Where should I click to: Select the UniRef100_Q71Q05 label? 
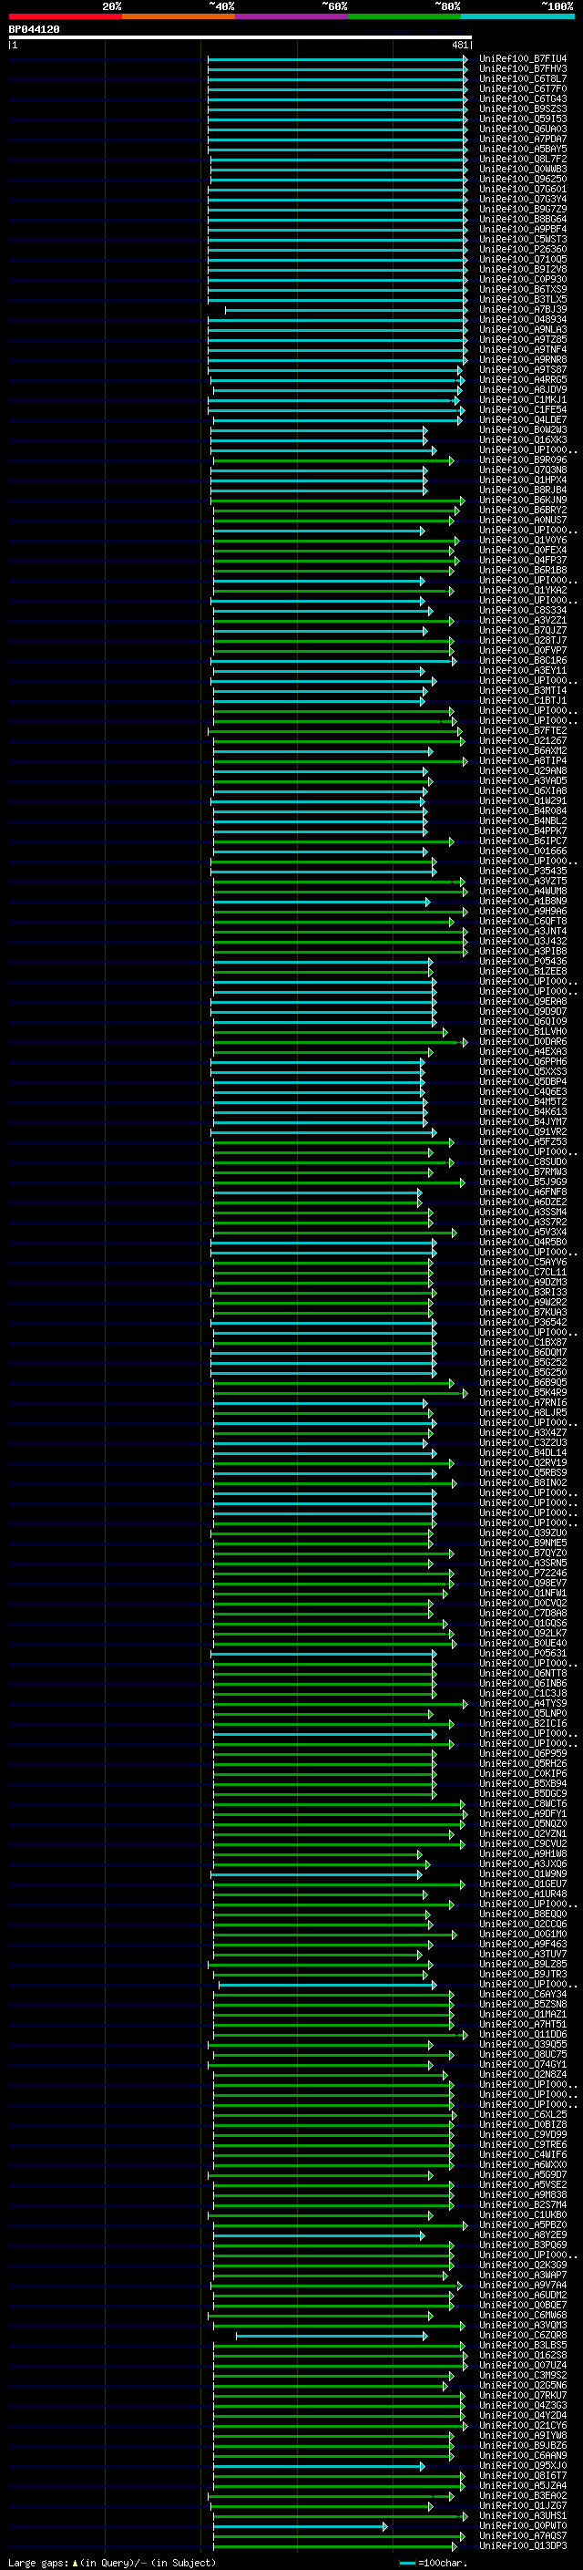(522, 260)
